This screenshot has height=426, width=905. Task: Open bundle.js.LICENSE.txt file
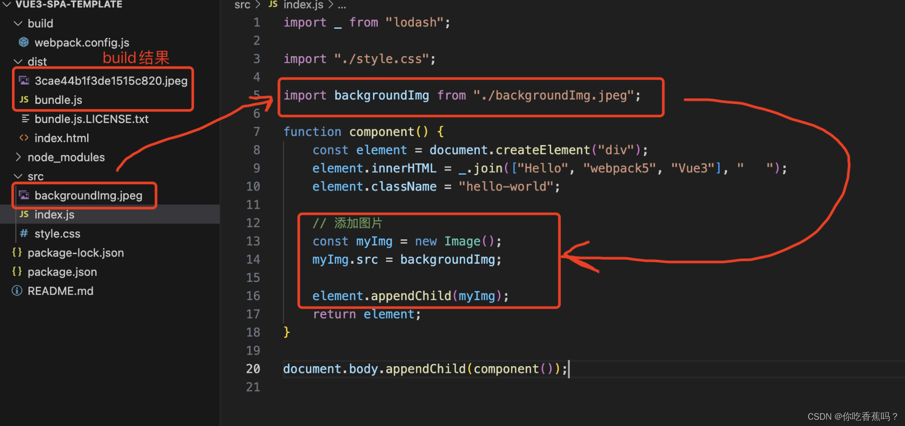[91, 119]
